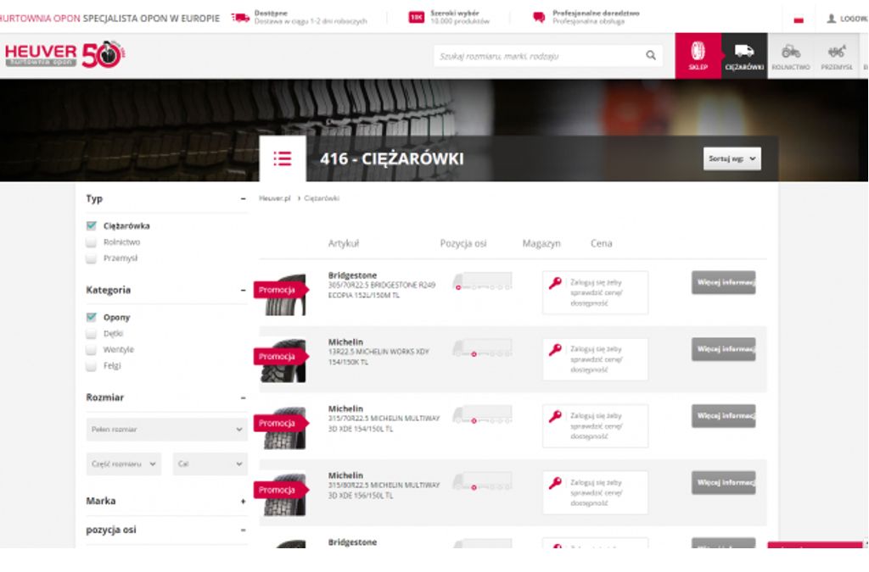Click the professional advice chat icon

click(539, 18)
